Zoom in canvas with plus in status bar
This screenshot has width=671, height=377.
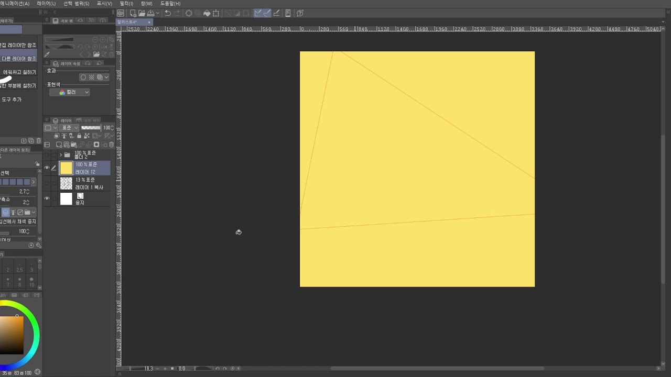tap(165, 369)
